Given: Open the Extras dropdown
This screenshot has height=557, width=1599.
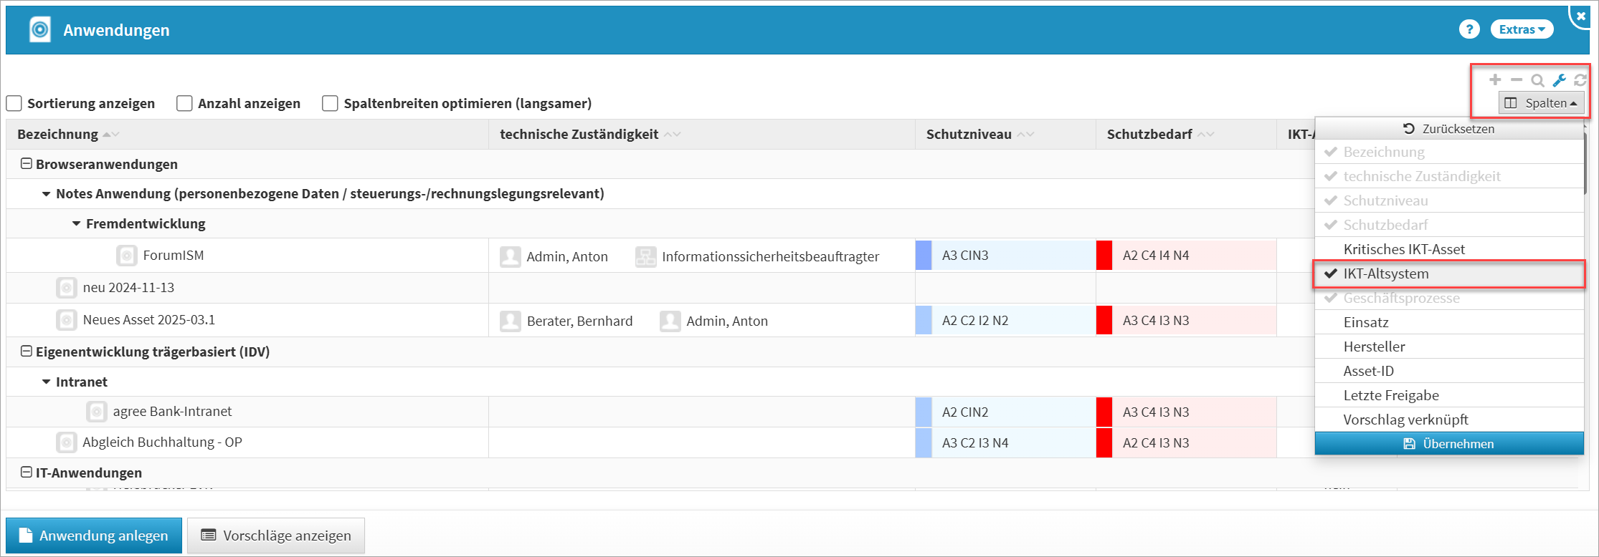Looking at the screenshot, I should pyautogui.click(x=1522, y=29).
